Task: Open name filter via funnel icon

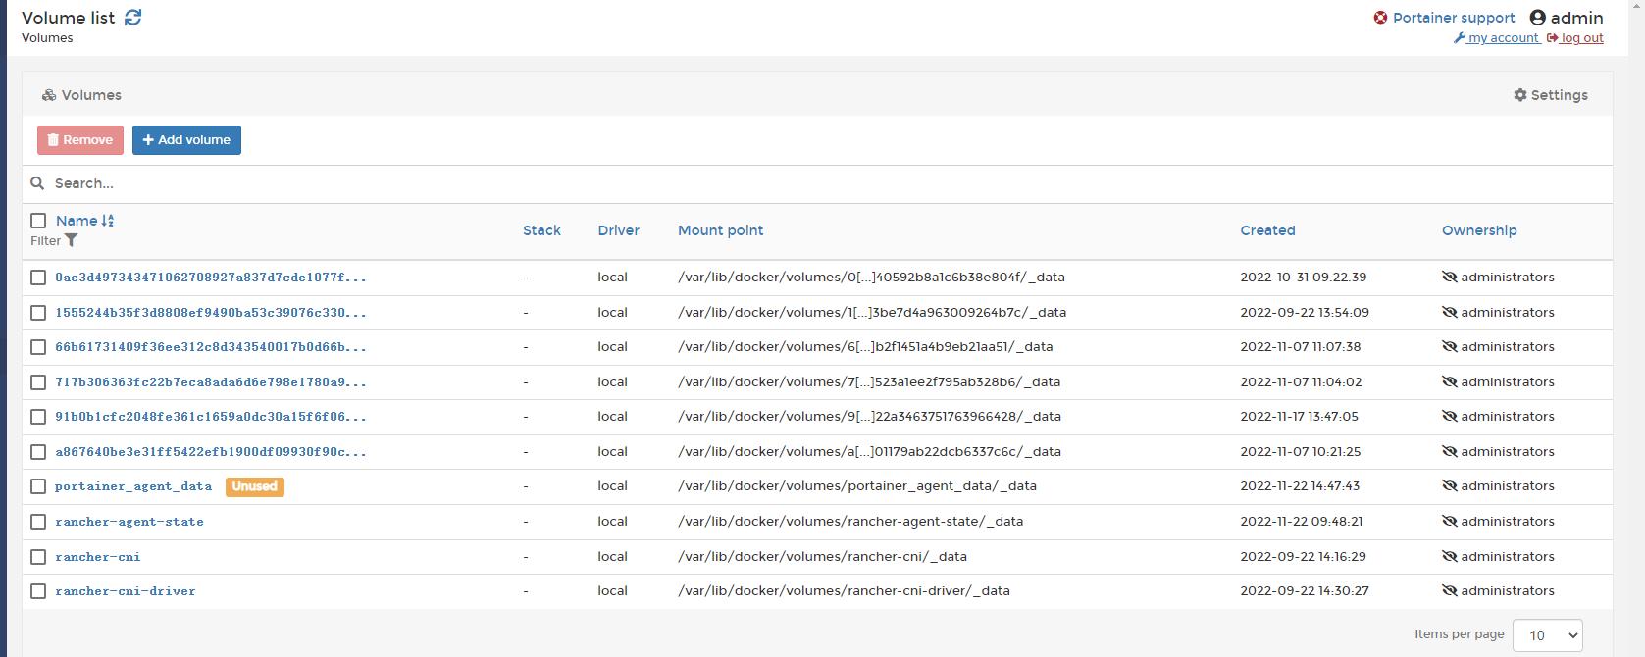Action: pos(72,240)
